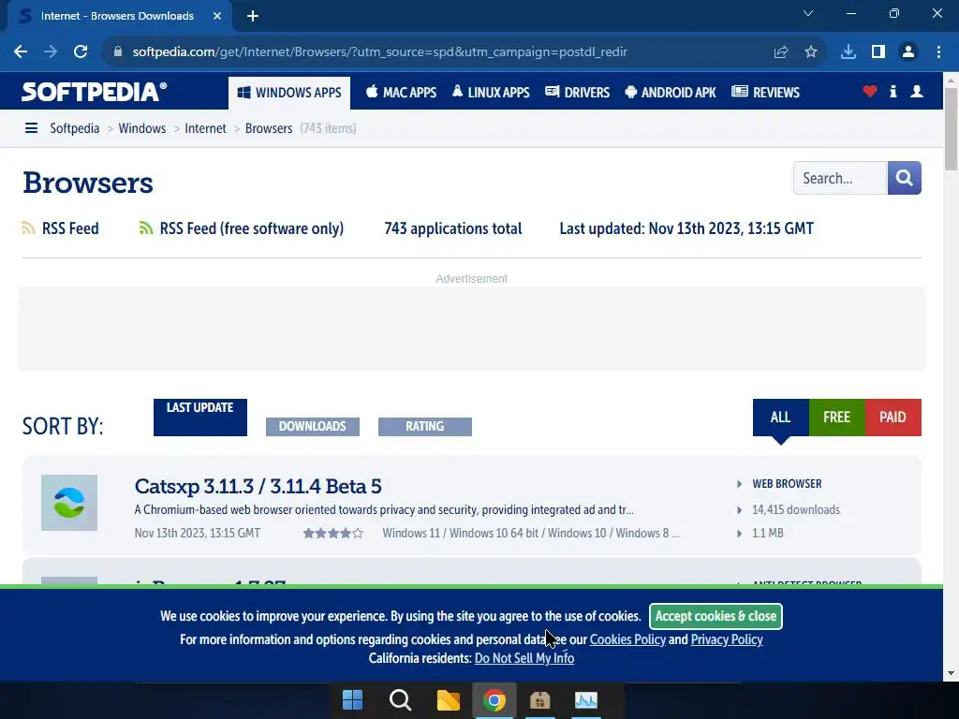Image resolution: width=959 pixels, height=719 pixels.
Task: Open the Reviews section
Action: coord(766,93)
